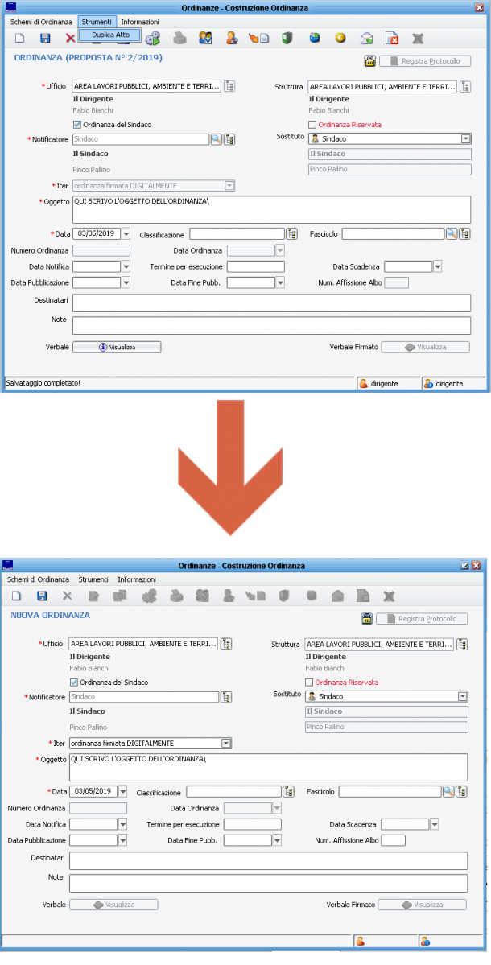491x965 pixels.
Task: Click Termine per esecuzione field in Proposta window
Action: [255, 266]
